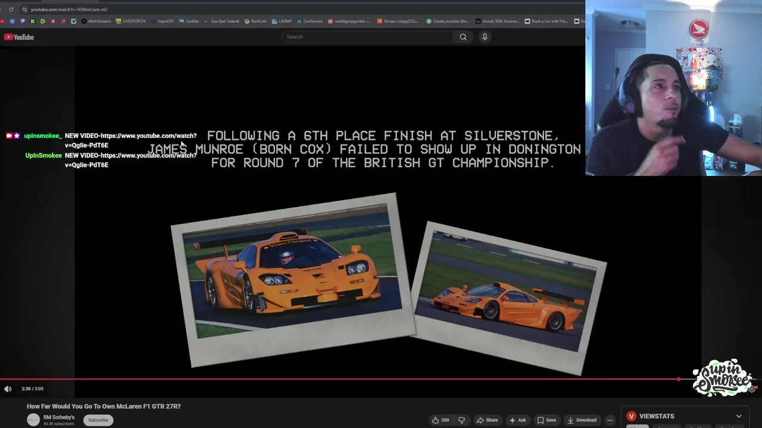762x428 pixels.
Task: Reload the current browser page
Action: 11,10
